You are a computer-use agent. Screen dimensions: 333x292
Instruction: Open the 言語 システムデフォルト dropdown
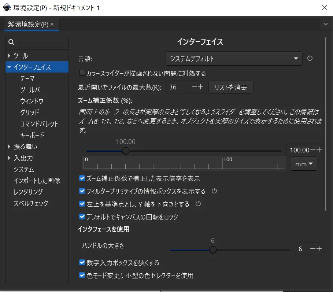[234, 58]
